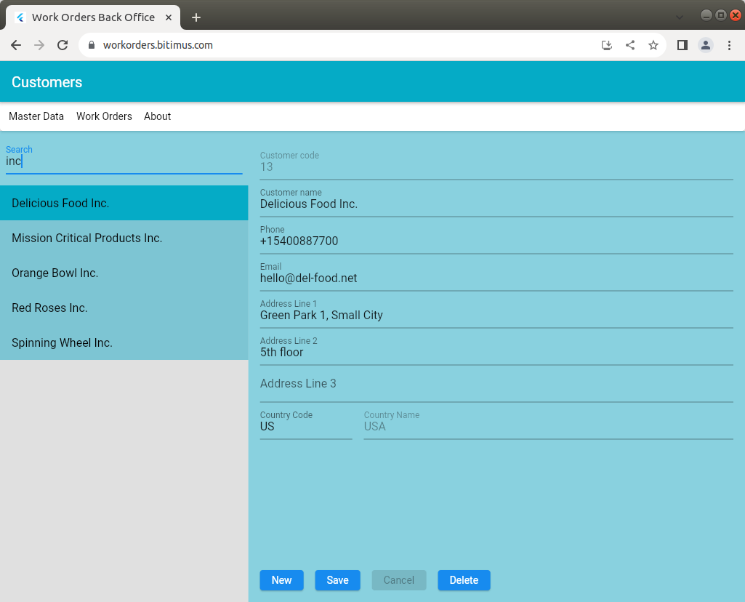Screen dimensions: 745x602
Task: Open a new browser tab with plus
Action: click(x=196, y=17)
